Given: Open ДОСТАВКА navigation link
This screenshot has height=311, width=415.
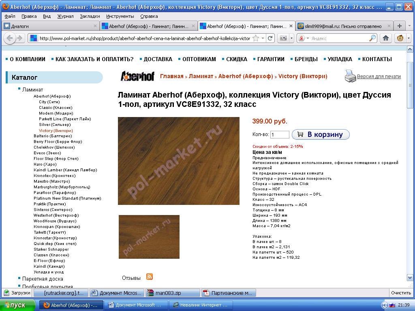Looking at the screenshot, I should [x=158, y=59].
